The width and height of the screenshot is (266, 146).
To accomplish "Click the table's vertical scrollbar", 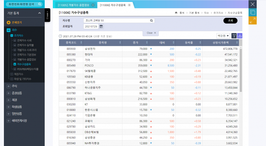I will click(241, 70).
